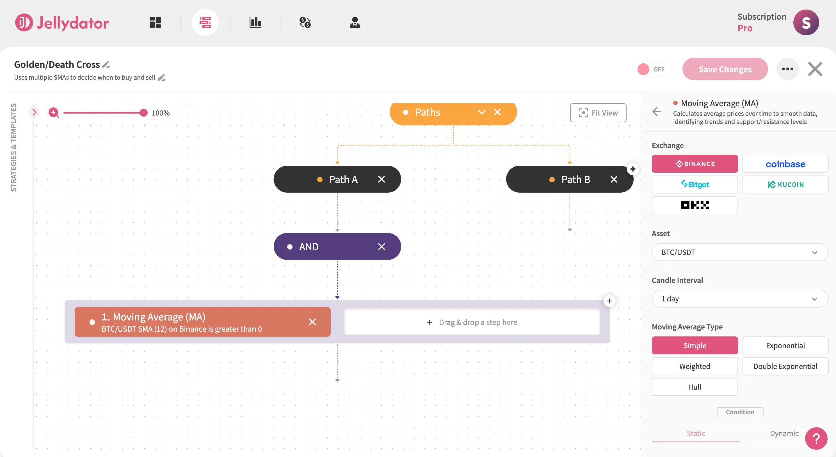
Task: Click the Strategies & Templates vertical label
Action: point(13,147)
